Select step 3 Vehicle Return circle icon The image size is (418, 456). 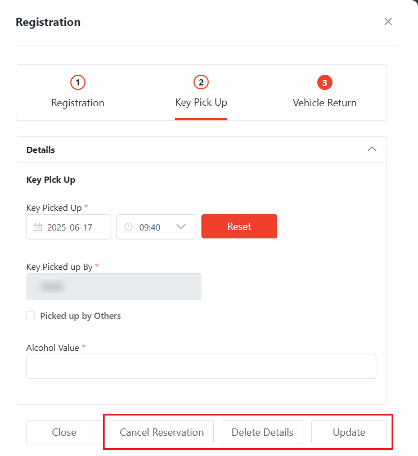(x=325, y=82)
